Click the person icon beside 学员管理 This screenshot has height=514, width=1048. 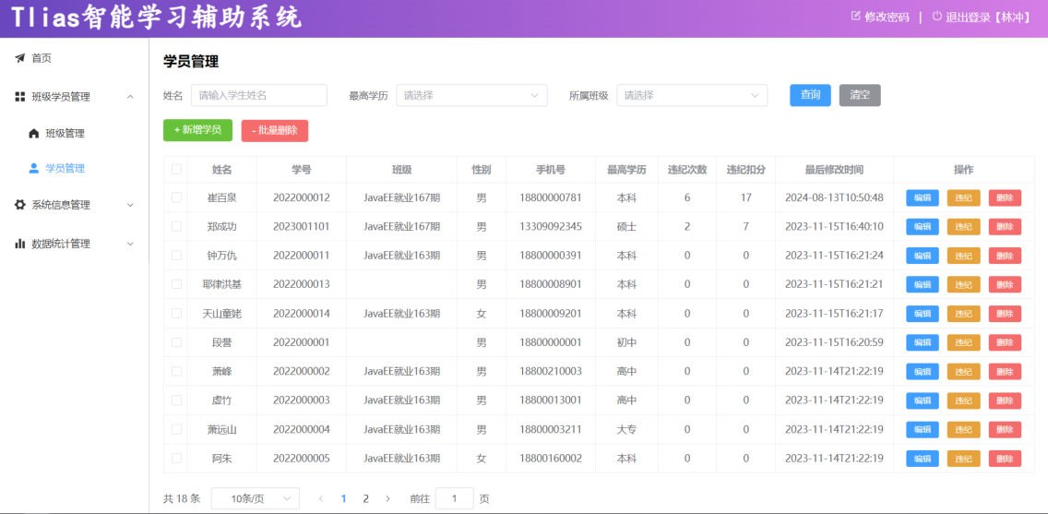click(34, 169)
